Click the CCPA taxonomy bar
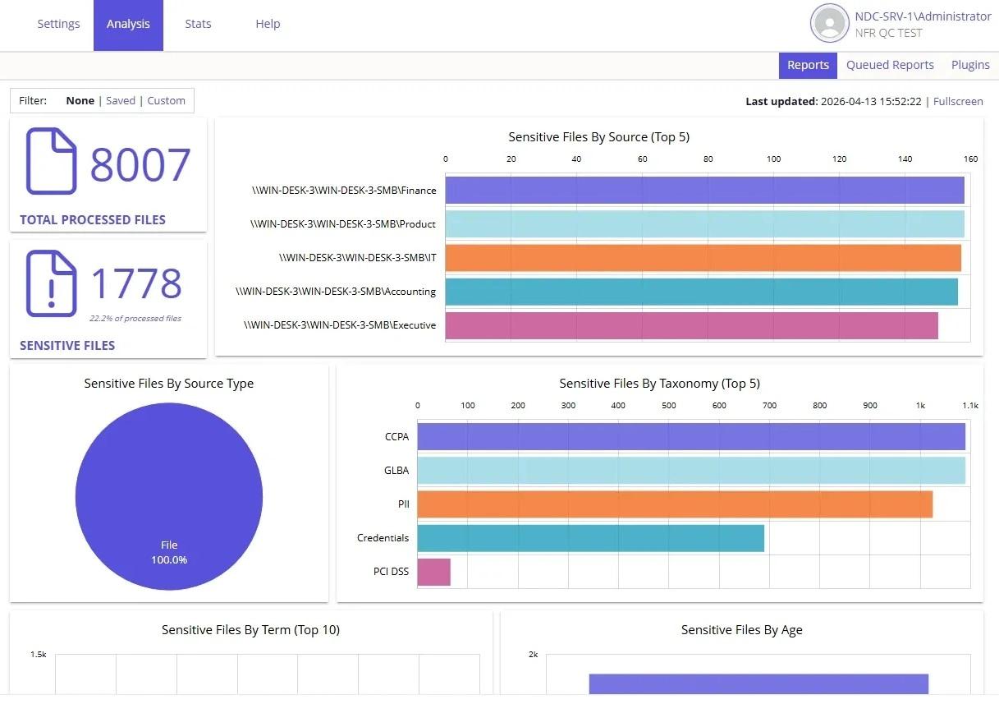This screenshot has height=704, width=999. click(x=691, y=437)
